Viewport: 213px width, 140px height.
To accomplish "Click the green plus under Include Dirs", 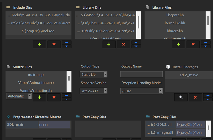I will pos(40,44).
